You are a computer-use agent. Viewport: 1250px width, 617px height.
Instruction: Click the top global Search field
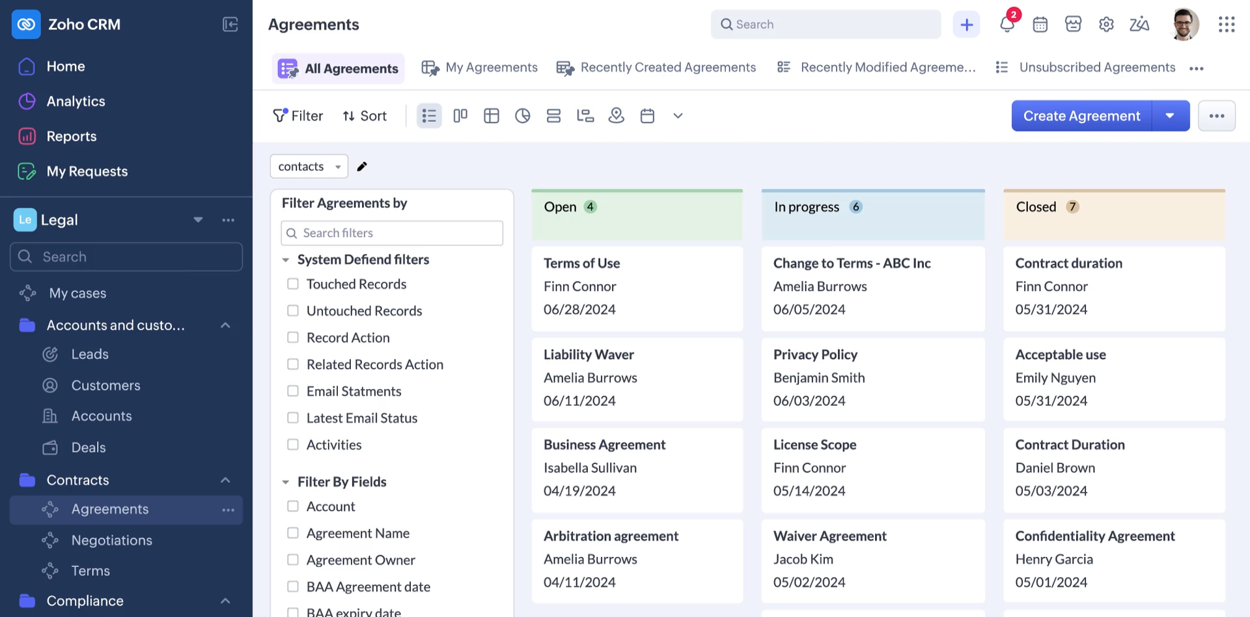coord(826,25)
